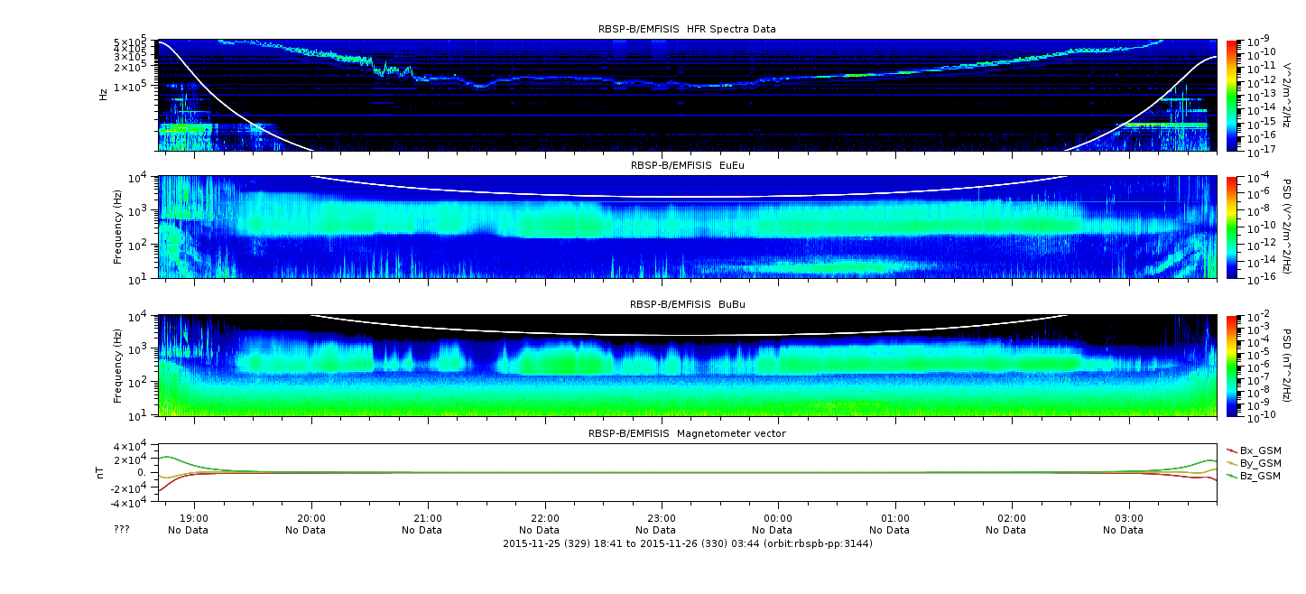The width and height of the screenshot is (1306, 594).
Task: Click the RBSP-B/EMFISIS BuBu panel title
Action: (x=687, y=305)
